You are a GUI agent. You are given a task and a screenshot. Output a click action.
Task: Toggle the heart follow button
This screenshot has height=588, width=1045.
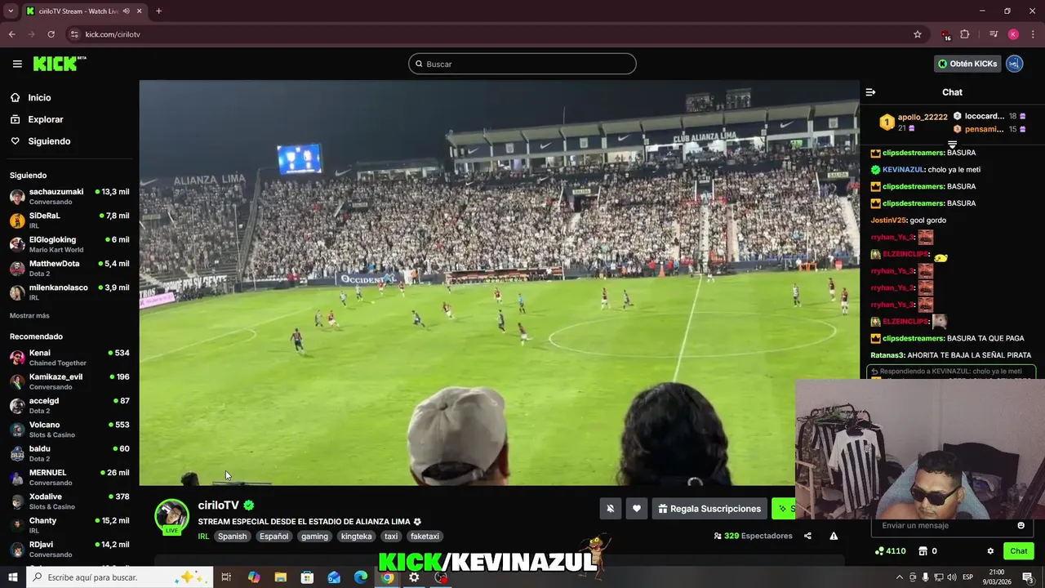pos(637,509)
